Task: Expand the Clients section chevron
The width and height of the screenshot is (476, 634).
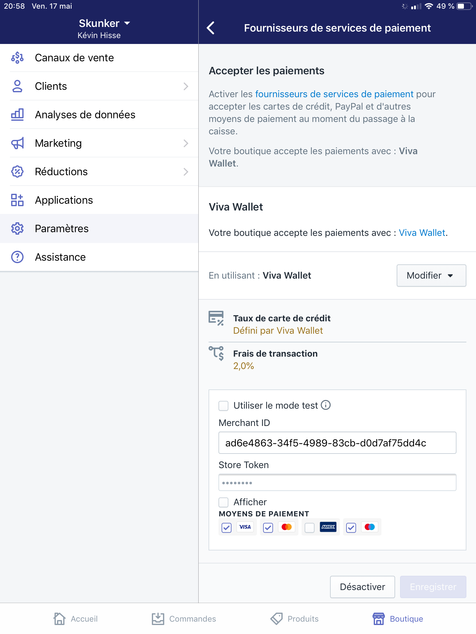Action: [186, 86]
